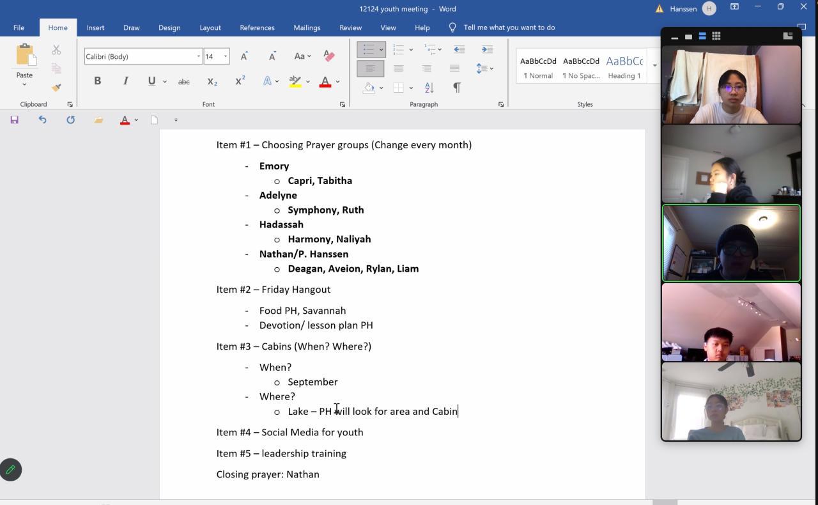Screen dimensions: 818x505
Task: Shrink the font size one step
Action: pyautogui.click(x=272, y=56)
